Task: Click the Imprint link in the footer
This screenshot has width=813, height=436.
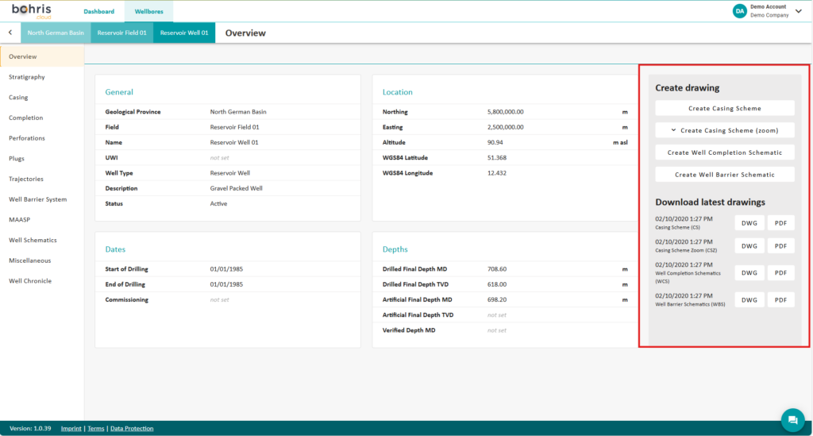Action: point(71,428)
